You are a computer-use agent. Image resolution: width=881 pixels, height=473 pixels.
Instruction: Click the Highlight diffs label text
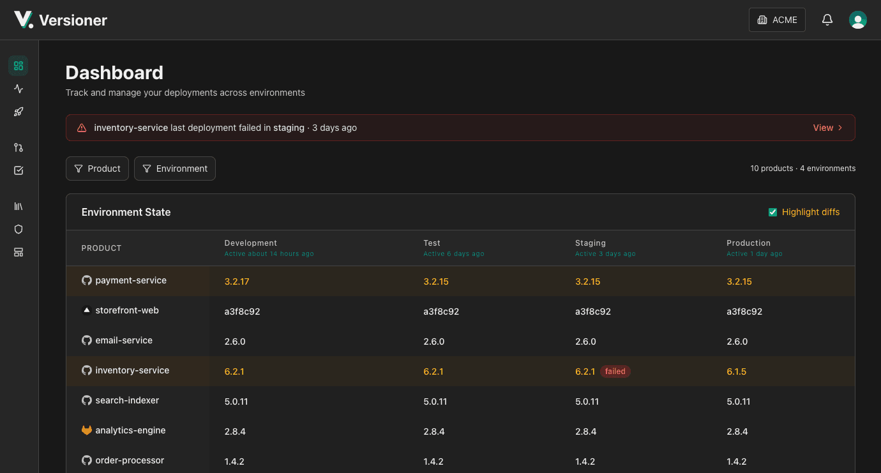(811, 212)
